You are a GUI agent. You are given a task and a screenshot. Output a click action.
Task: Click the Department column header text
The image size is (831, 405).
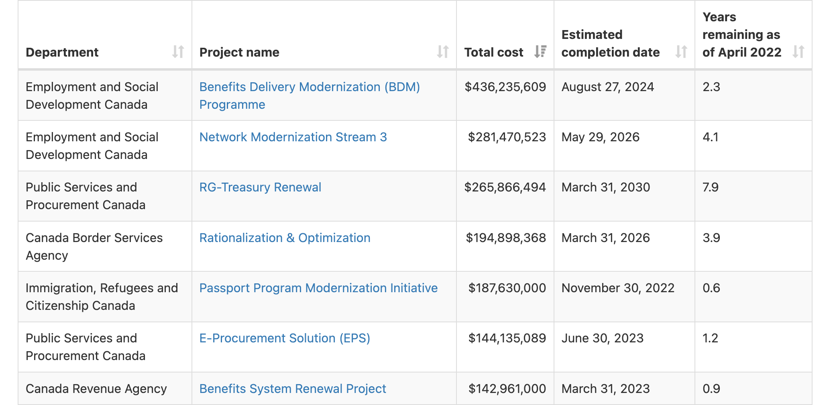pos(62,52)
